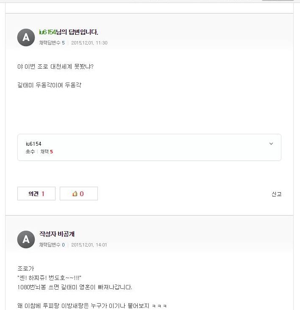The height and width of the screenshot is (310, 300).
Task: Click the line mentioning 1080번뇌봉 in the second answer
Action: [x=75, y=287]
